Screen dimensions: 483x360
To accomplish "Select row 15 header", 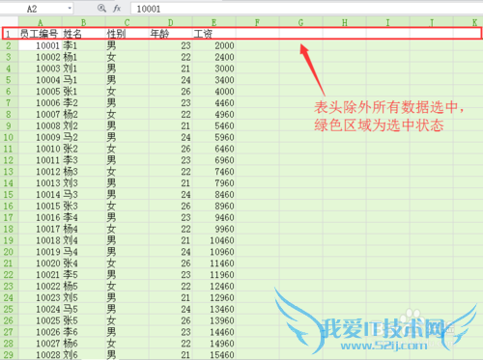I will click(9, 194).
